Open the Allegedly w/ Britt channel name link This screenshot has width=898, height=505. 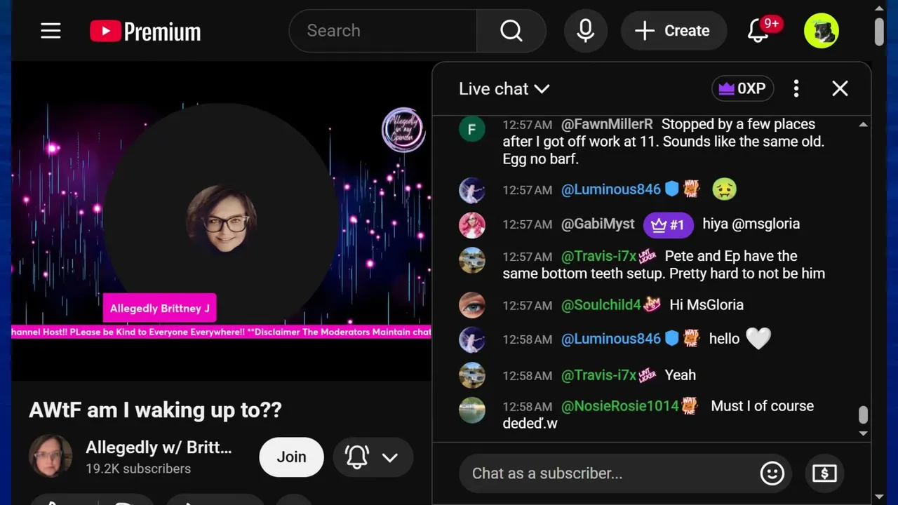[159, 447]
